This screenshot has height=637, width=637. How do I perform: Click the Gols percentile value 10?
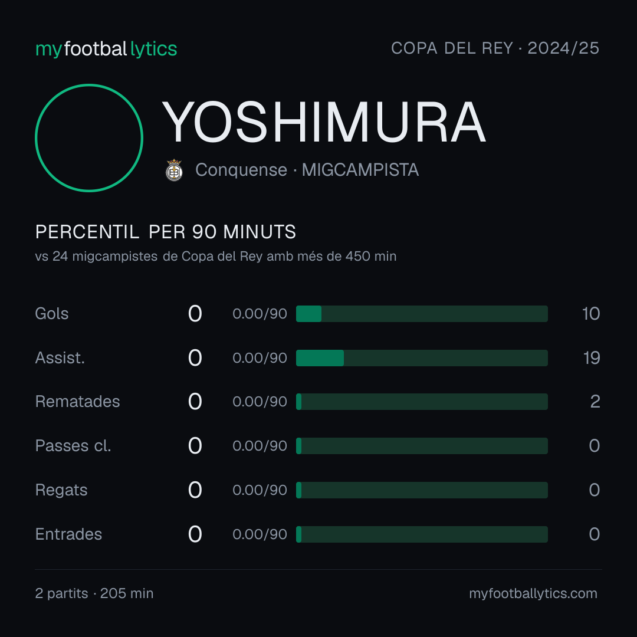pyautogui.click(x=591, y=314)
